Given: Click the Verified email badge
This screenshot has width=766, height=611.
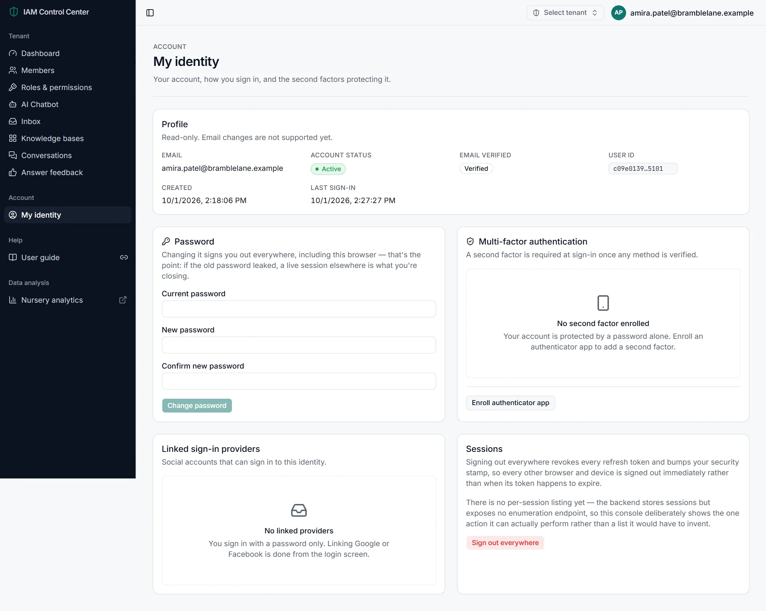Looking at the screenshot, I should (476, 169).
